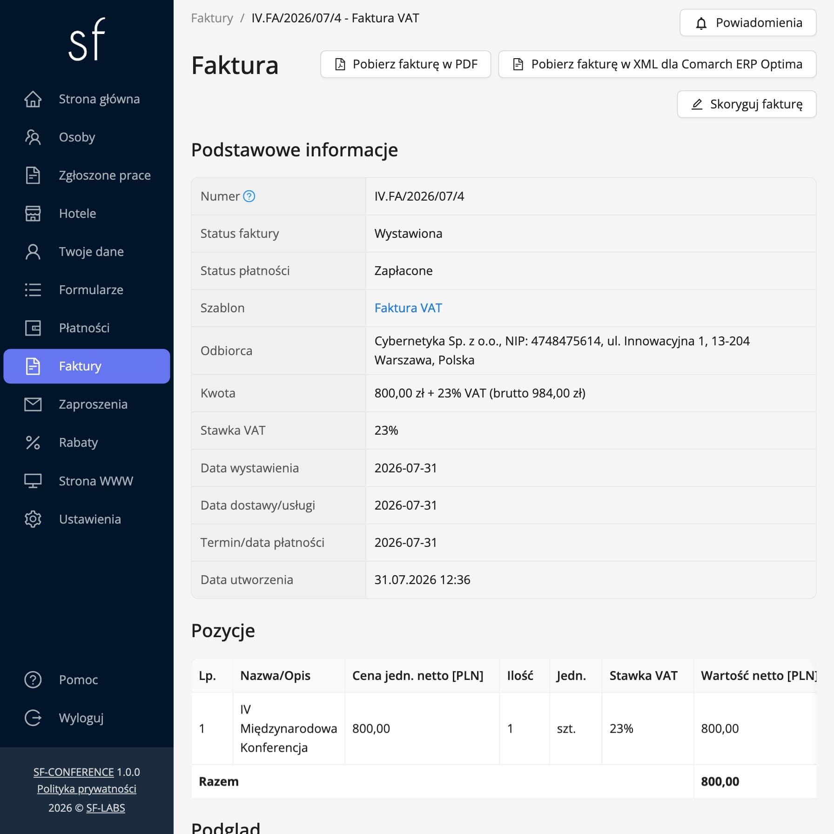The width and height of the screenshot is (834, 834).
Task: Click the wallet icon beside Płatności
Action: pyautogui.click(x=33, y=328)
